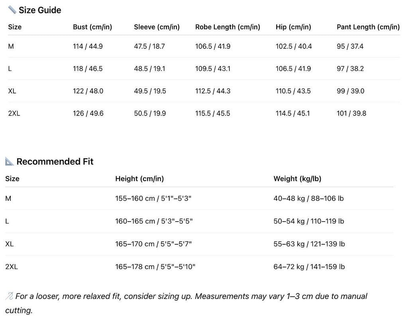Click the ruler icon beside Size Guide
Image resolution: width=408 pixels, height=324 pixels.
coord(12,10)
